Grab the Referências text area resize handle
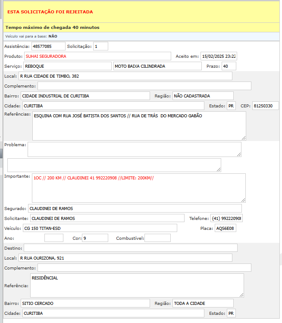282x323 pixels. [x=244, y=138]
